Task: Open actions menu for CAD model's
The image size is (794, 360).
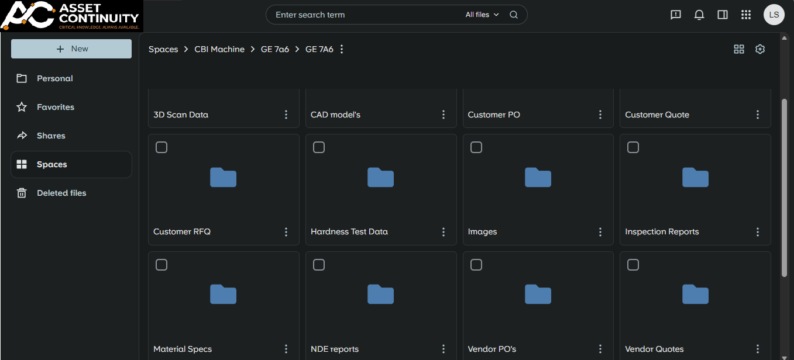Action: click(444, 115)
